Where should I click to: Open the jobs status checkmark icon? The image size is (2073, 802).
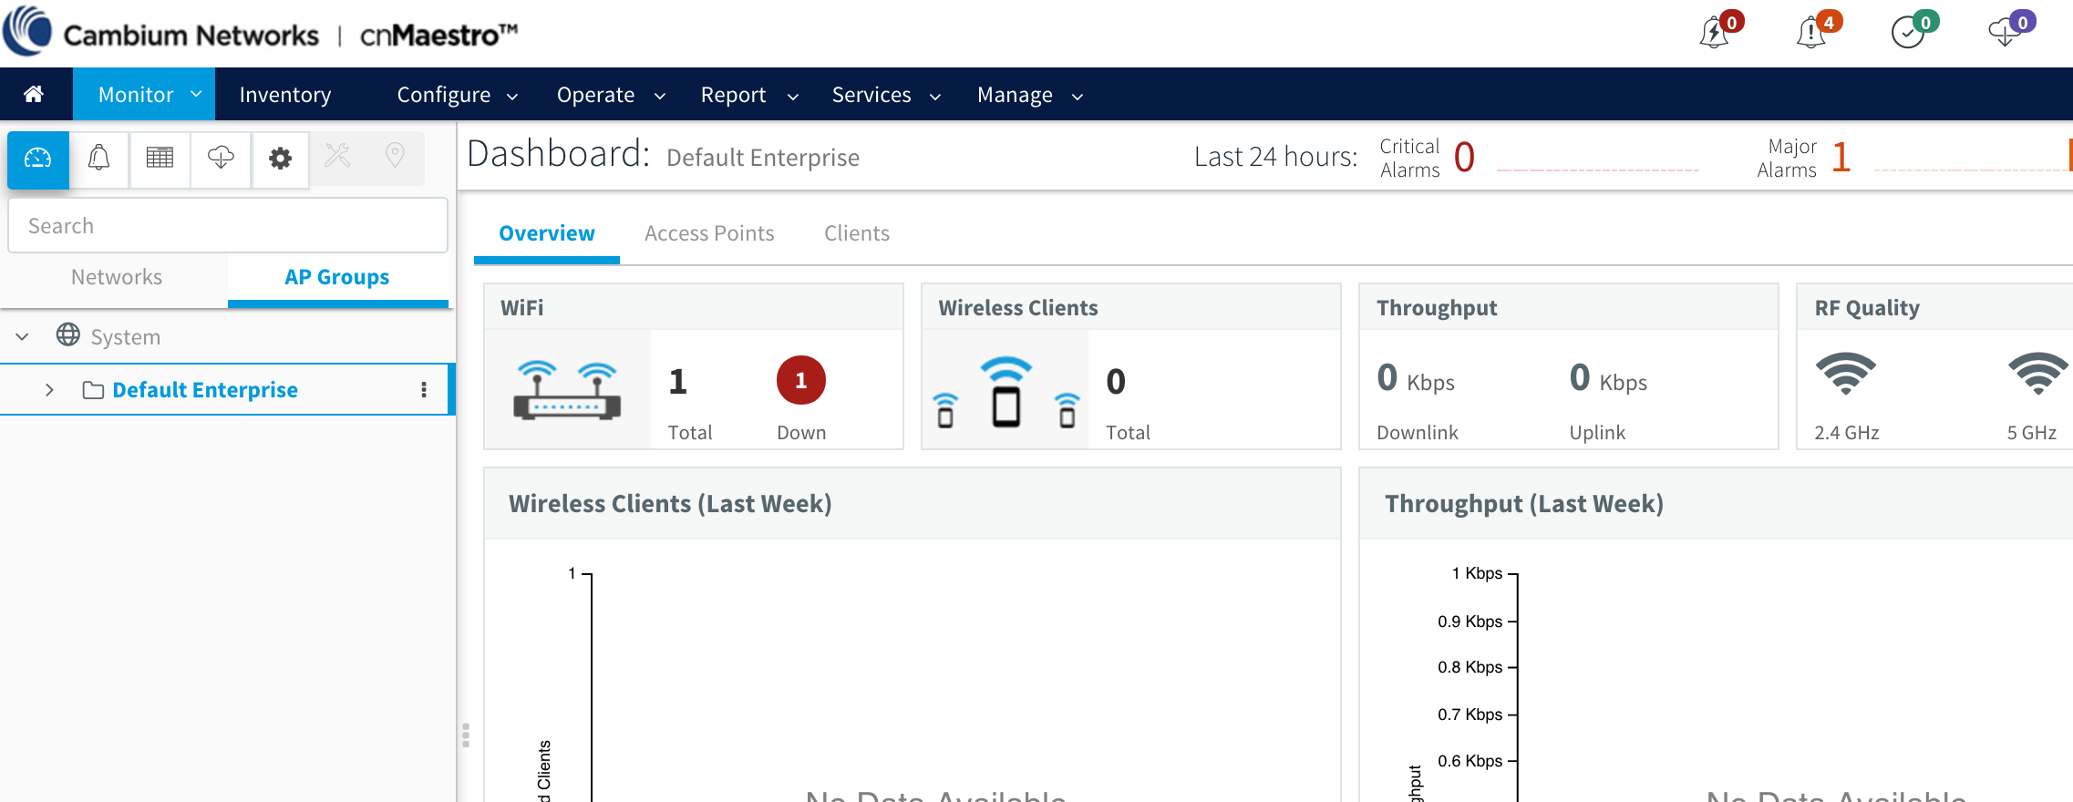[1907, 32]
